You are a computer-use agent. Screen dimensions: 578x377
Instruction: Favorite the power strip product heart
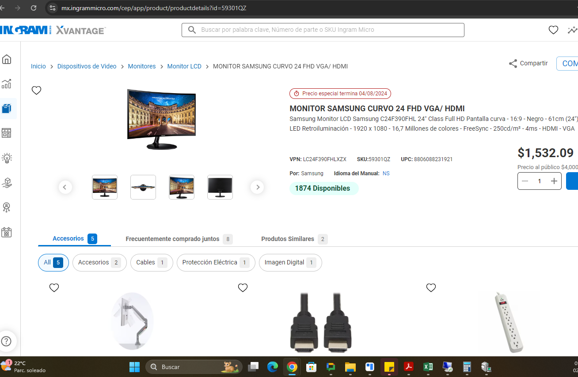(x=431, y=288)
